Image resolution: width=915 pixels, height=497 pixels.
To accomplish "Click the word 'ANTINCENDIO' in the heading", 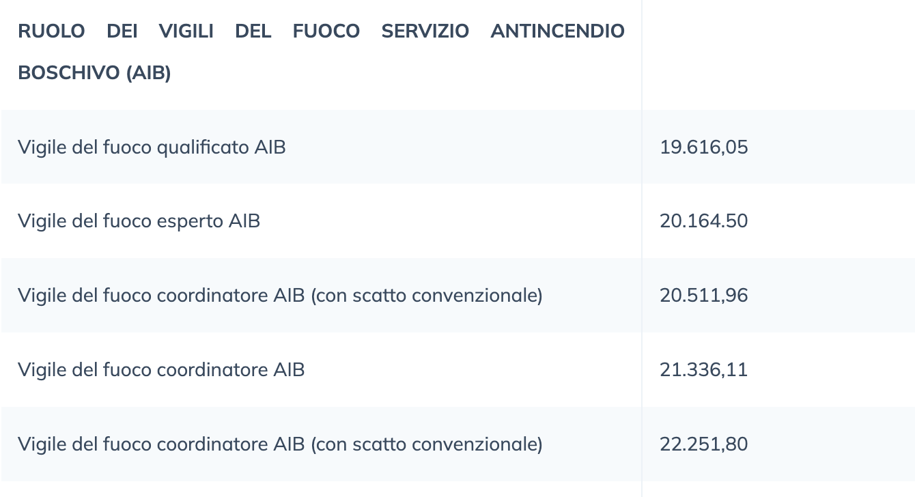I will coord(558,31).
